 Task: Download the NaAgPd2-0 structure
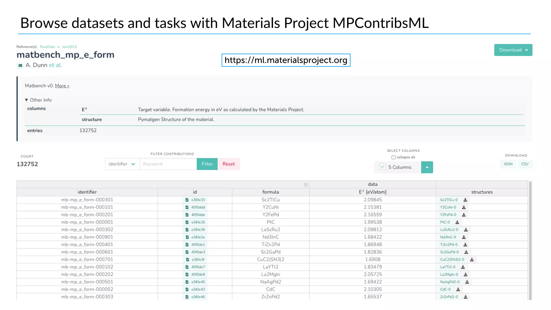click(x=467, y=282)
